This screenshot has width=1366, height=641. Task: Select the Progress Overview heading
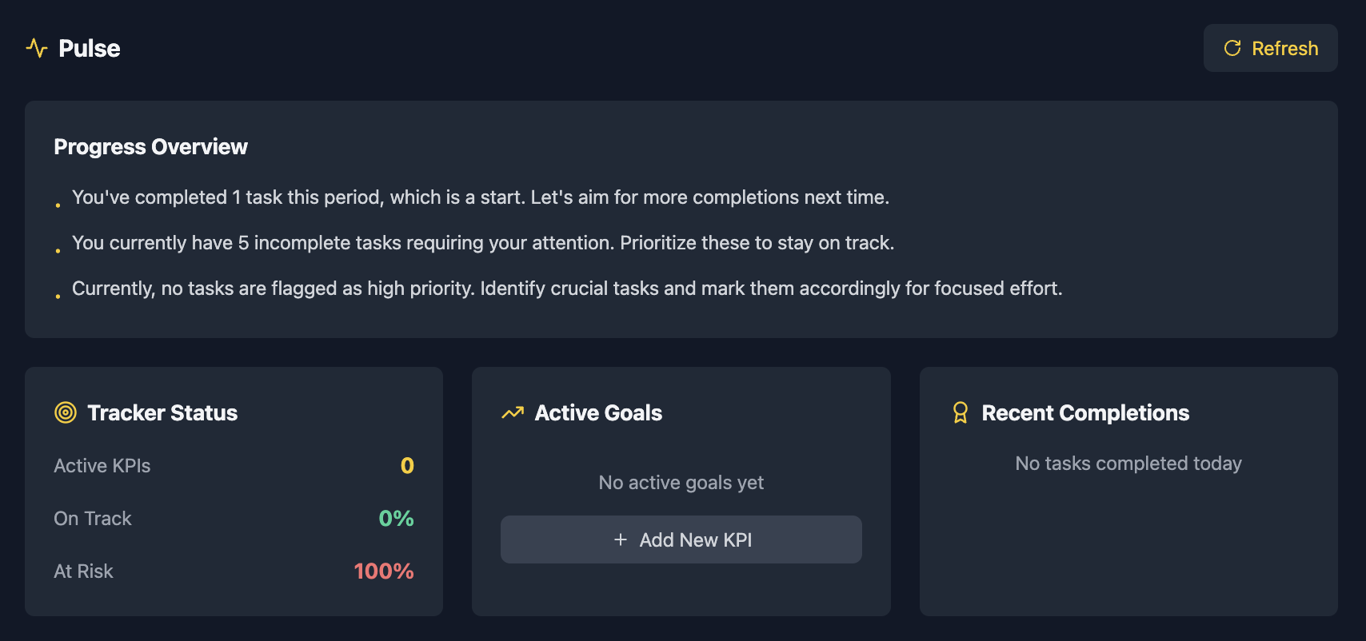click(x=150, y=147)
